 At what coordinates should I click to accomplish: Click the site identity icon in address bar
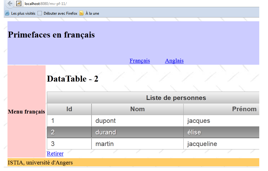pyautogui.click(x=19, y=3)
